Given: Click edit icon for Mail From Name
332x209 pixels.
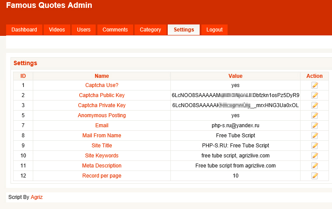Looking at the screenshot, I should point(315,136).
